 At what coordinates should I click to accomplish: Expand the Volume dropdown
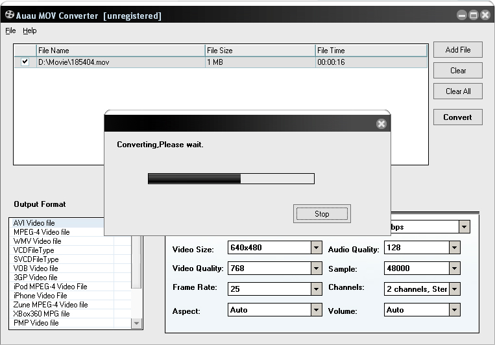tap(454, 309)
